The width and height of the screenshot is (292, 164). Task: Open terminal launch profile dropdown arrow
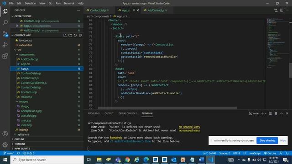[266, 113]
